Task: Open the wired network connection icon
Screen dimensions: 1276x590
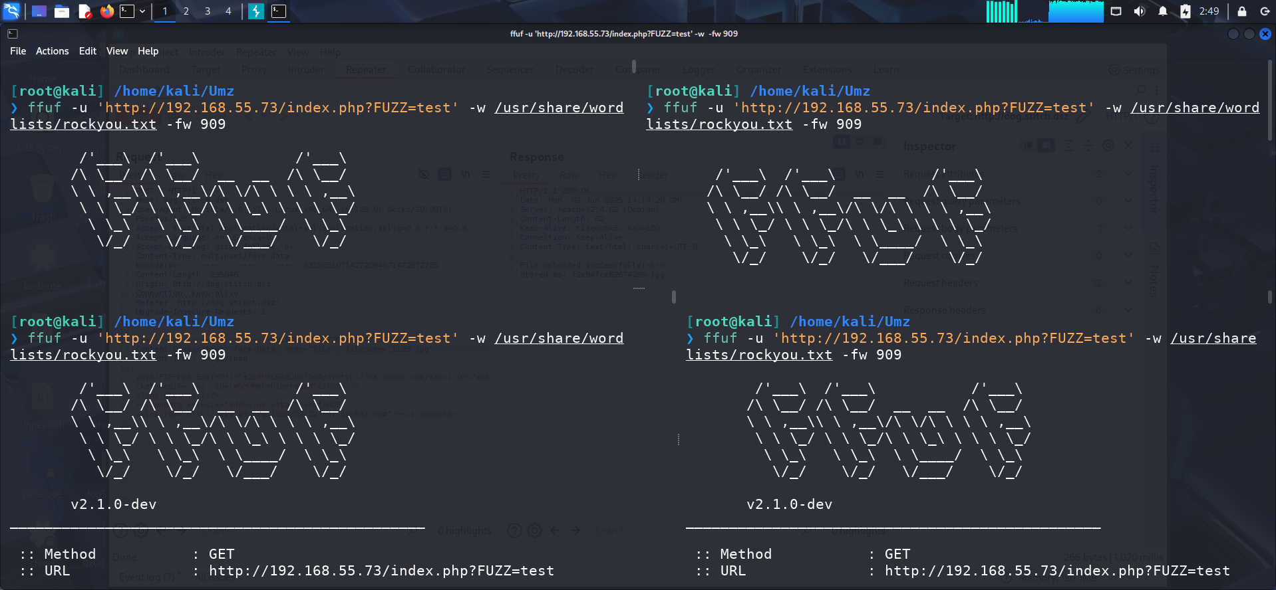Action: click(1116, 11)
